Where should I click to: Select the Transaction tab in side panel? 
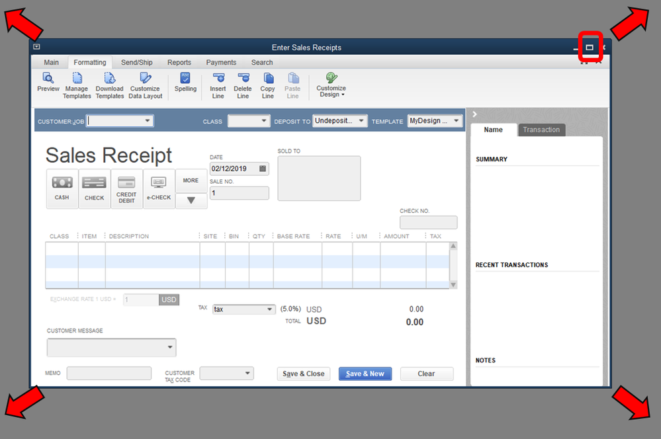tap(541, 130)
